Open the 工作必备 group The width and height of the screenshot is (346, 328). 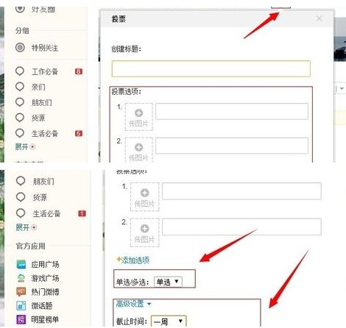[45, 71]
